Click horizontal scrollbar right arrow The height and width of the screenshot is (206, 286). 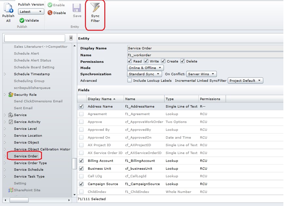click(x=69, y=200)
